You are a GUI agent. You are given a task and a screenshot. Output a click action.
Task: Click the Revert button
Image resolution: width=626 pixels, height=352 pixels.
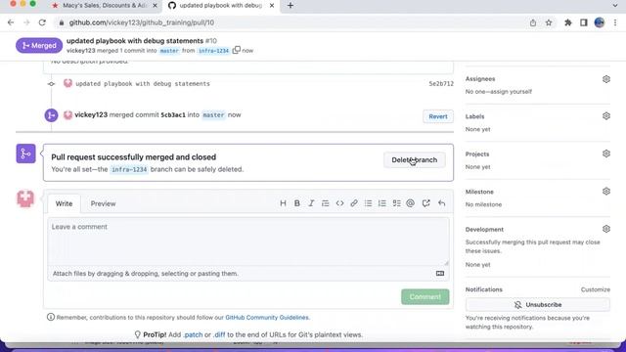pos(438,116)
